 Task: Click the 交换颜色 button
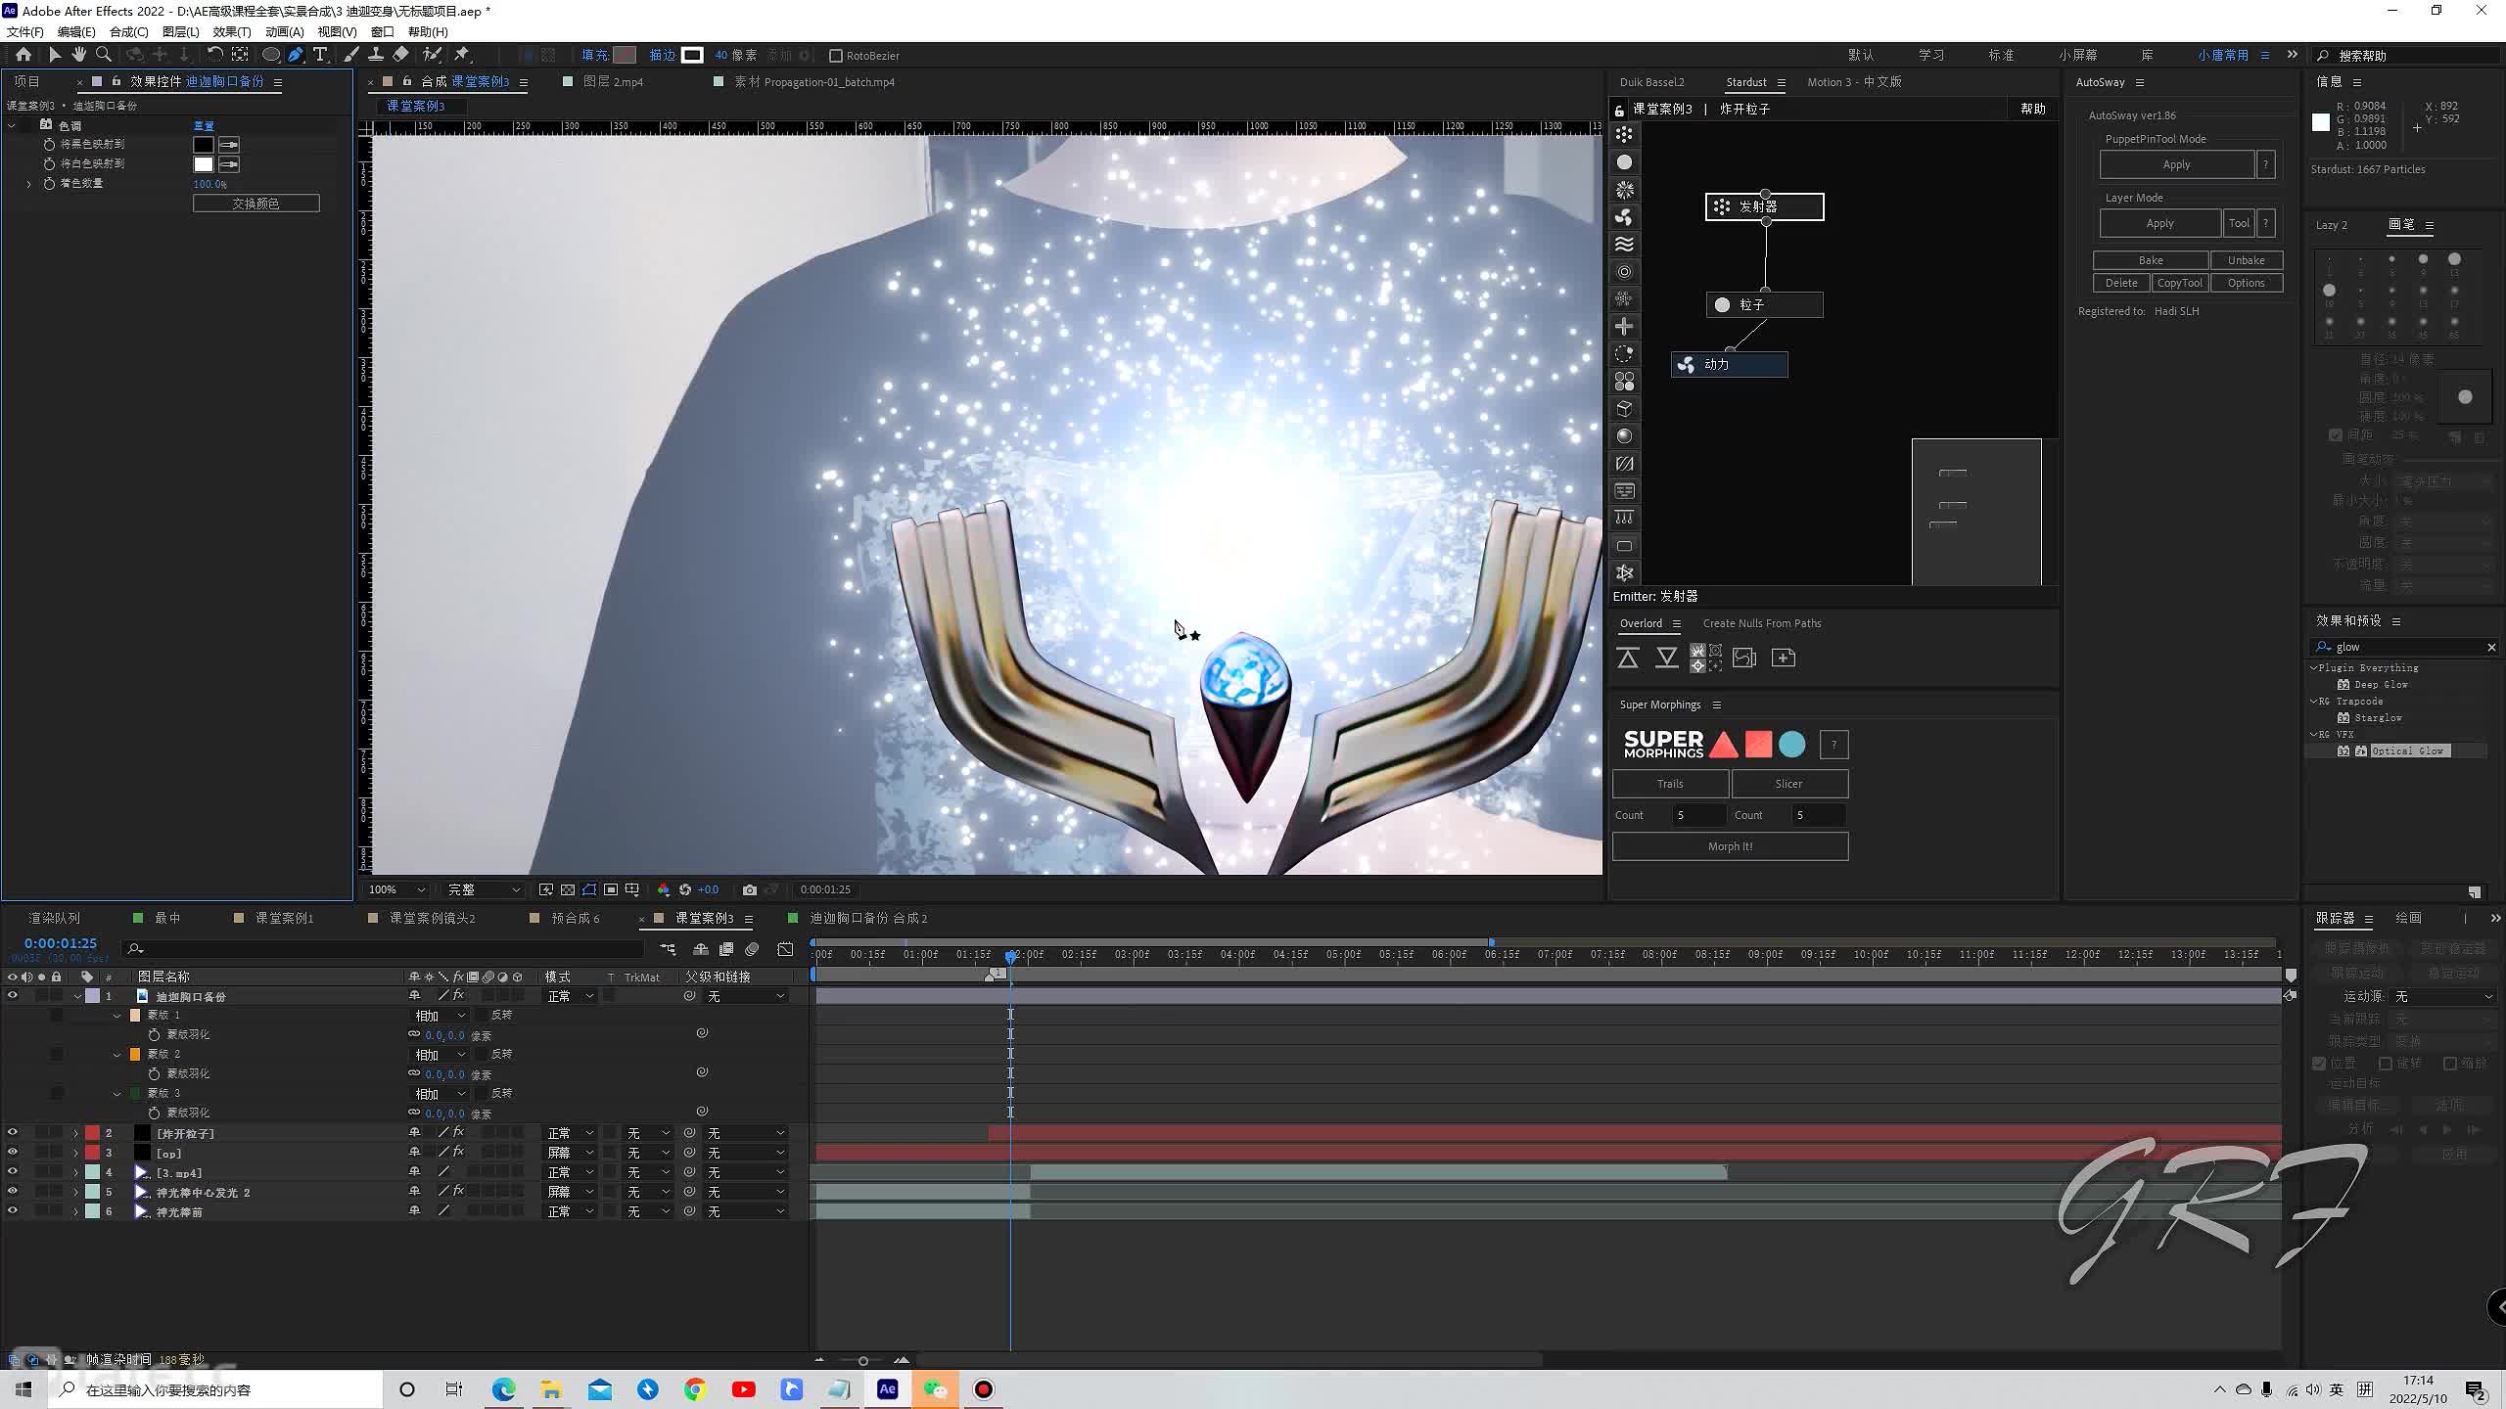point(256,203)
